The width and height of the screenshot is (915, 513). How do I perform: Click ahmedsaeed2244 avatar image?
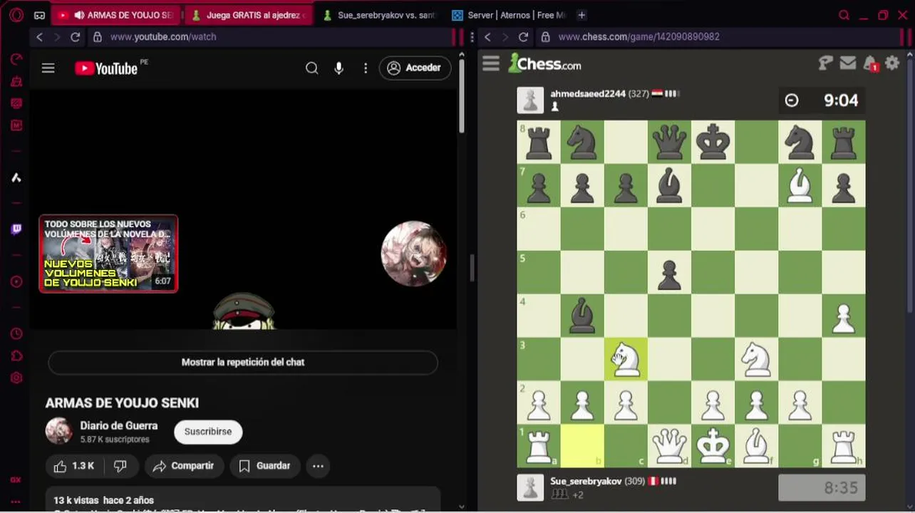(530, 100)
